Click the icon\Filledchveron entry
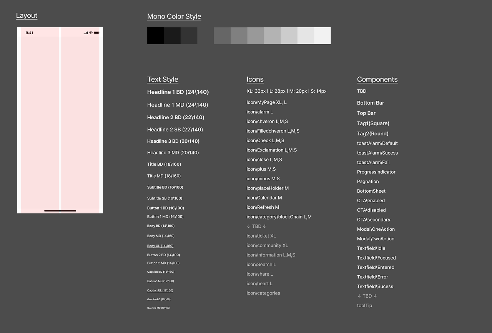 [x=273, y=131]
